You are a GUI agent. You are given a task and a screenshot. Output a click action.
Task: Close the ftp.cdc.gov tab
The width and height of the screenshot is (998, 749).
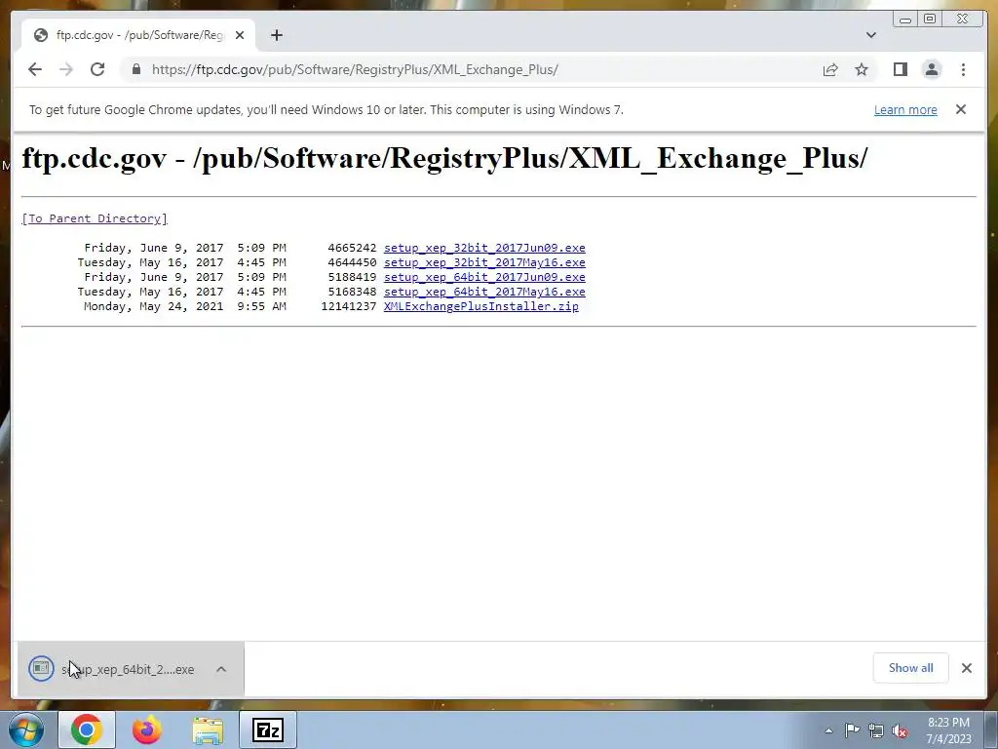pos(240,35)
